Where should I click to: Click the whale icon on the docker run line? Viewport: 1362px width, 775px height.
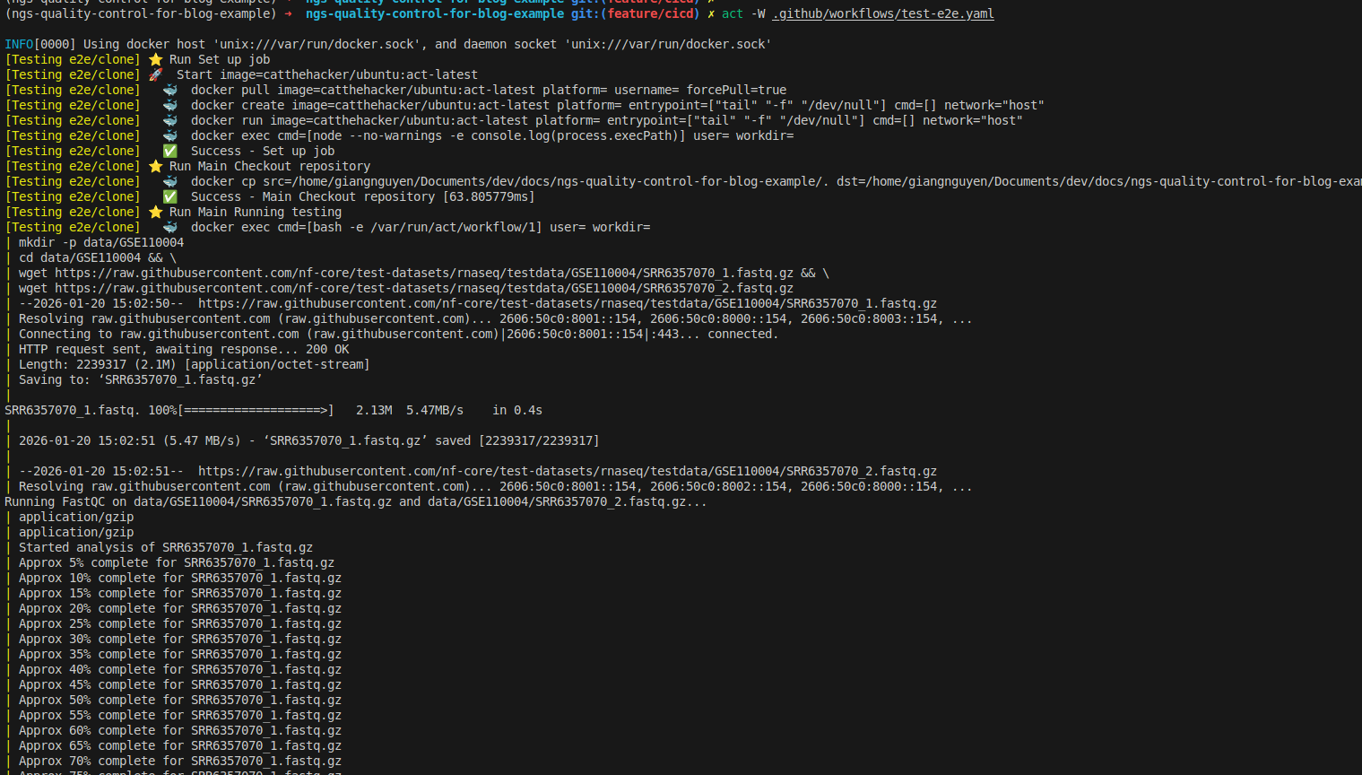(x=169, y=120)
